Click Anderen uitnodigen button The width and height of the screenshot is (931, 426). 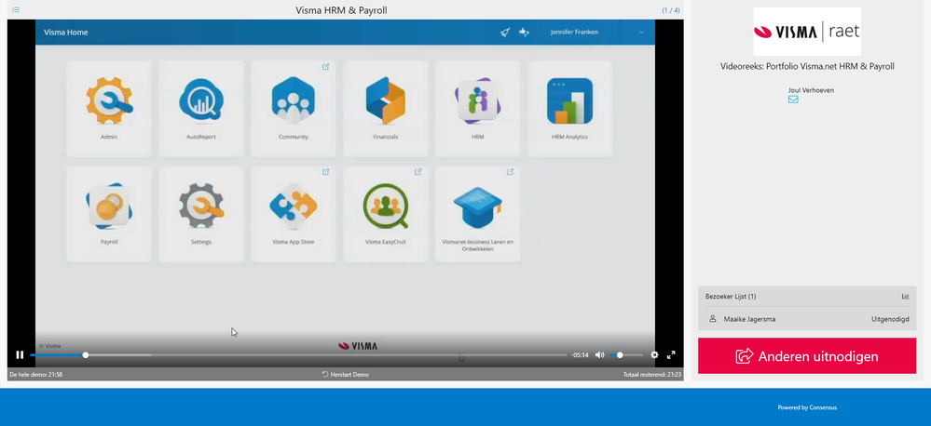coord(807,356)
